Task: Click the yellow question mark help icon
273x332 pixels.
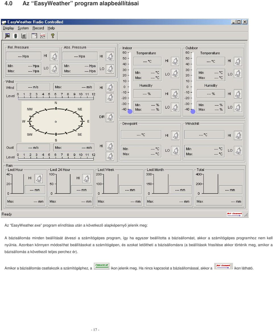Action: pos(53,36)
